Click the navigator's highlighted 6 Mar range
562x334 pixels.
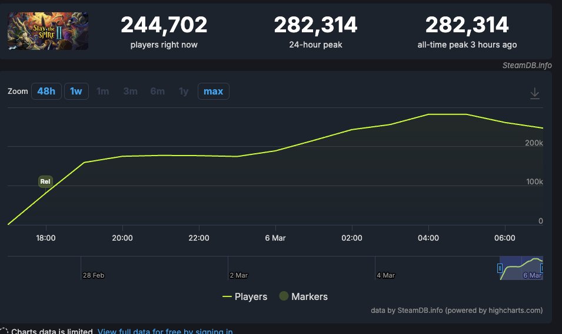521,268
